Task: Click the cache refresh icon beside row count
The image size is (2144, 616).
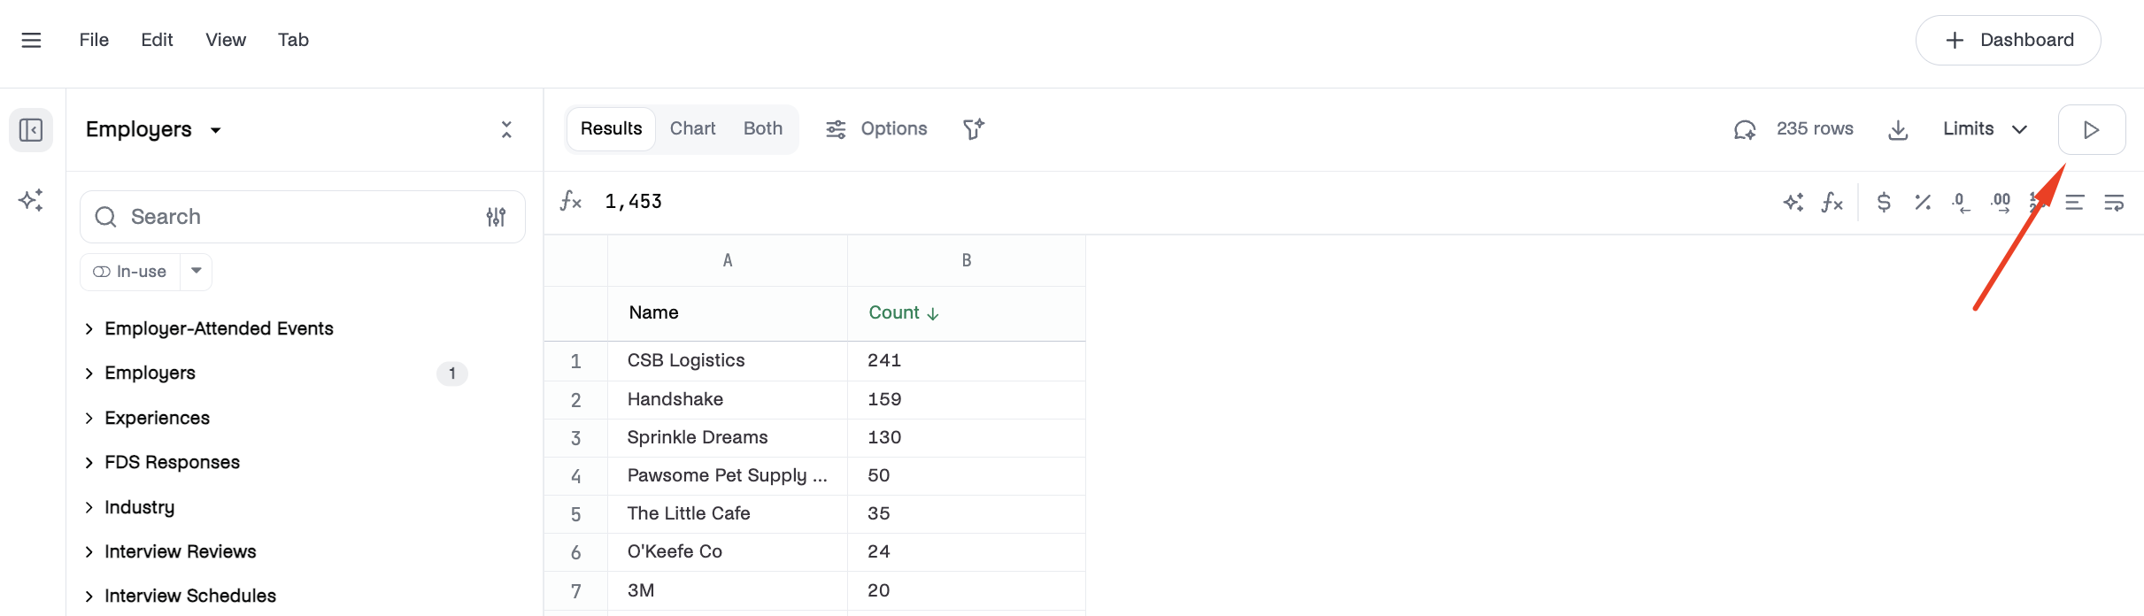Action: (1745, 129)
